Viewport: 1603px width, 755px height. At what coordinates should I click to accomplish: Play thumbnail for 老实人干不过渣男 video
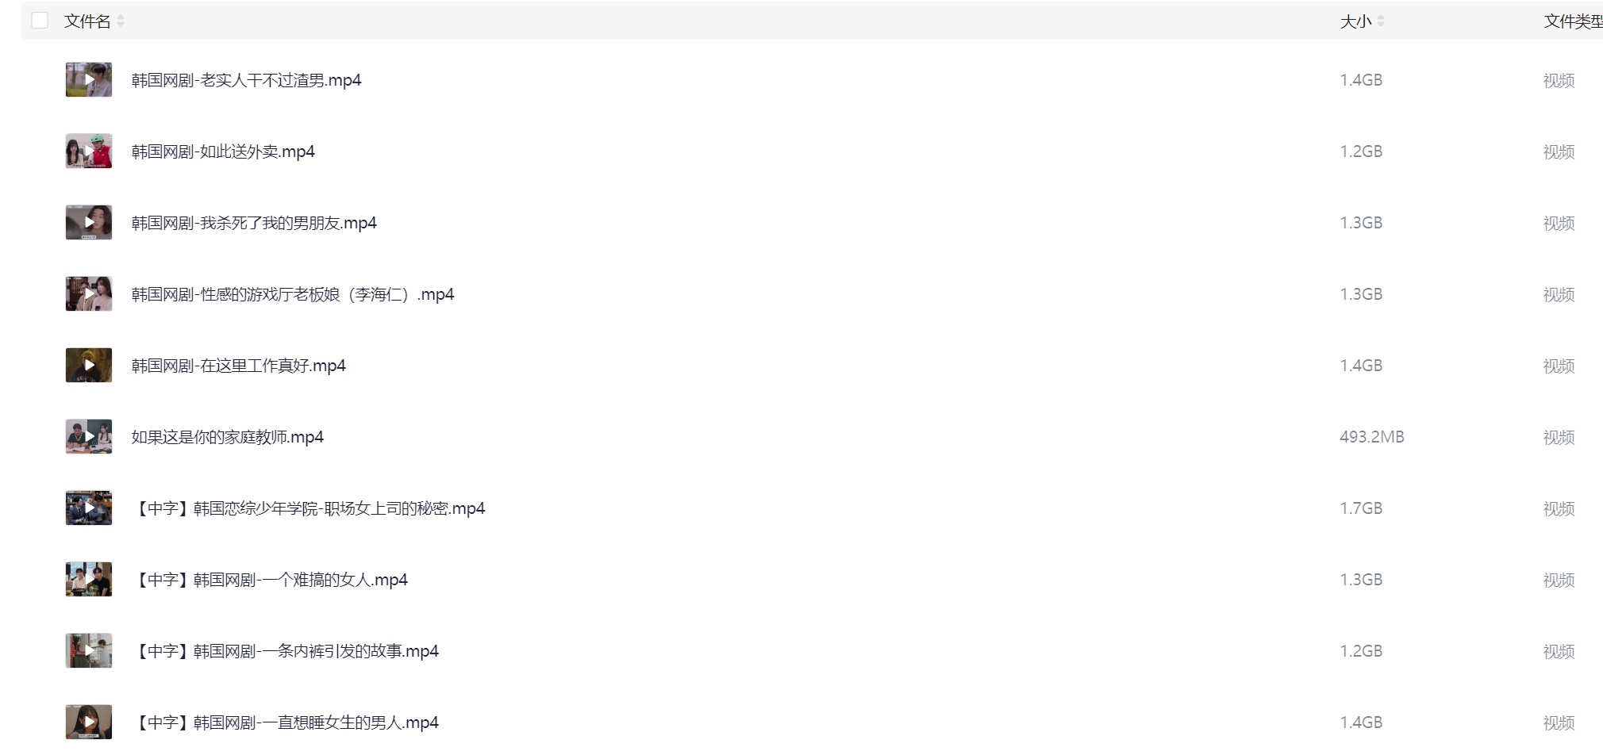click(89, 80)
